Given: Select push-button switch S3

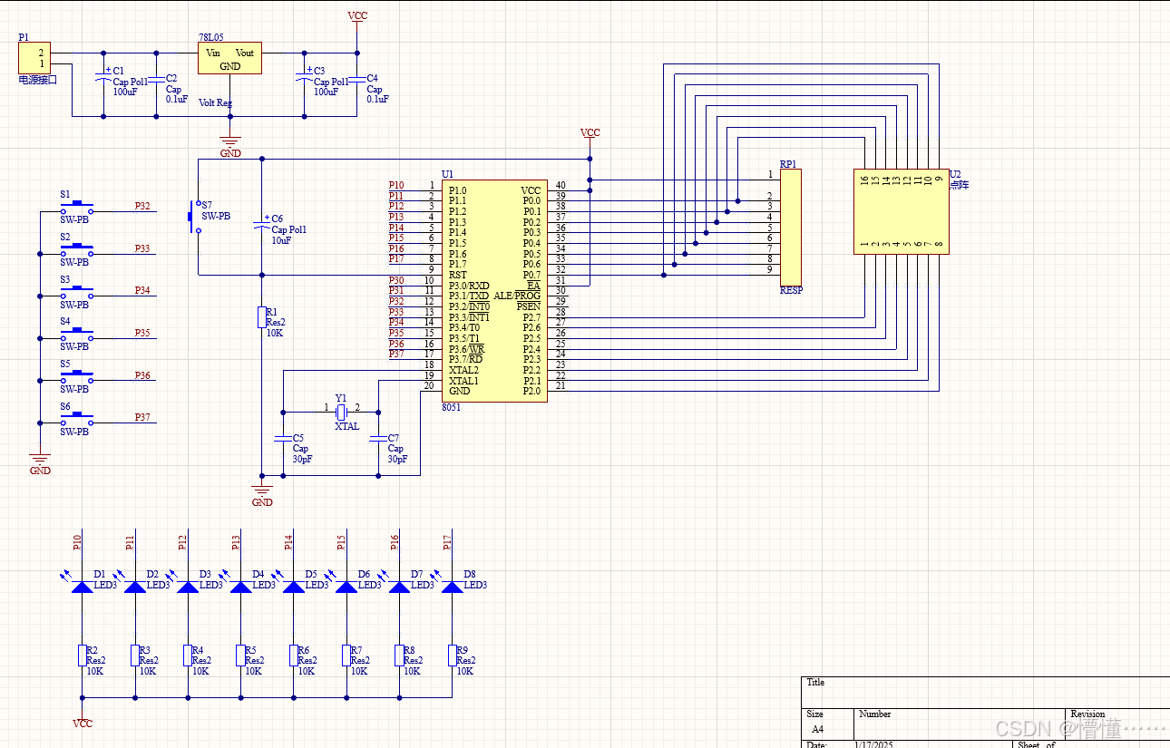Looking at the screenshot, I should 77,293.
